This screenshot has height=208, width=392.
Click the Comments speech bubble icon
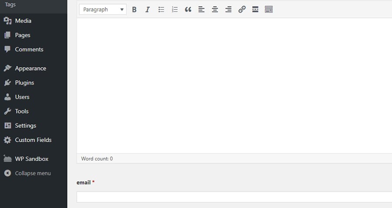click(x=7, y=49)
